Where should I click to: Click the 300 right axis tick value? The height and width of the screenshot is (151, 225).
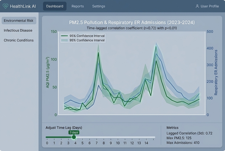(x=210, y=65)
